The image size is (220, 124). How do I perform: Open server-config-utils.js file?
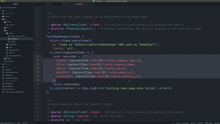[18, 36]
